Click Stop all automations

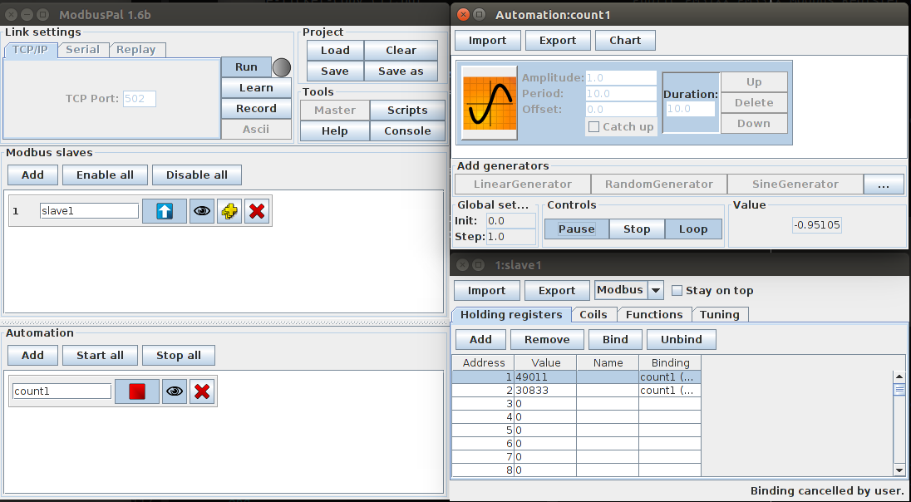pos(179,355)
